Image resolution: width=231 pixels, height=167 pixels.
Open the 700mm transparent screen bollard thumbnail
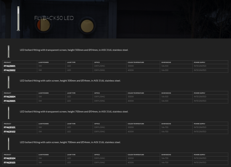9,113
